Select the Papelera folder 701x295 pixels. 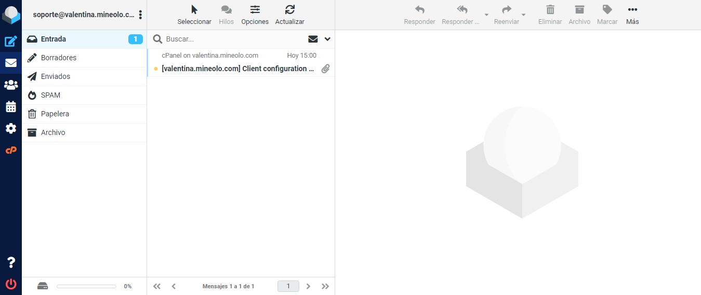click(x=84, y=114)
